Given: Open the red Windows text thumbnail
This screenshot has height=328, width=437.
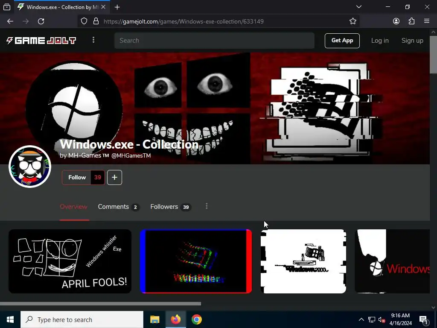Looking at the screenshot, I should click(392, 261).
